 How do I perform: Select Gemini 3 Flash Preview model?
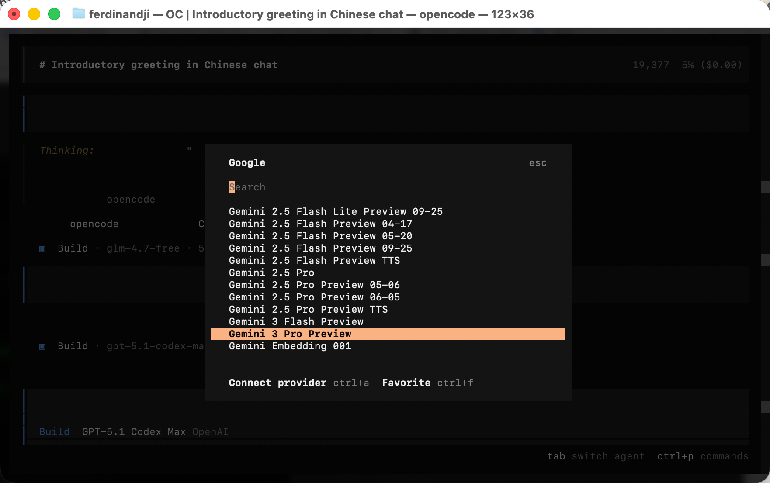(x=296, y=321)
